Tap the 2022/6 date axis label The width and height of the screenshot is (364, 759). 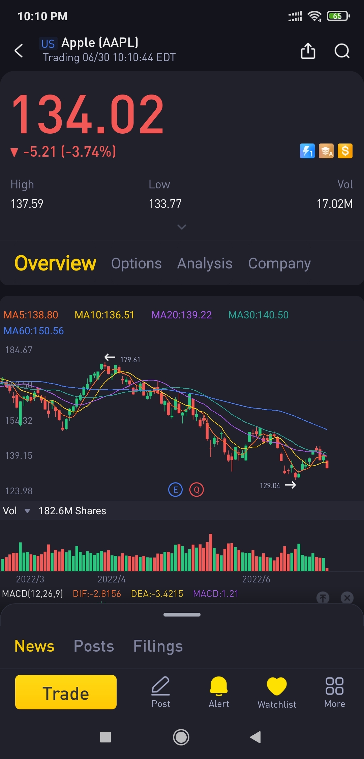[256, 579]
